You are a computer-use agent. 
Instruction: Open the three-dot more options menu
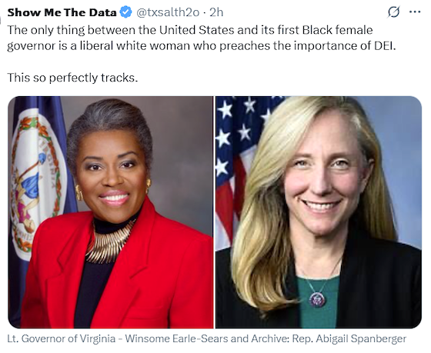[x=415, y=12]
